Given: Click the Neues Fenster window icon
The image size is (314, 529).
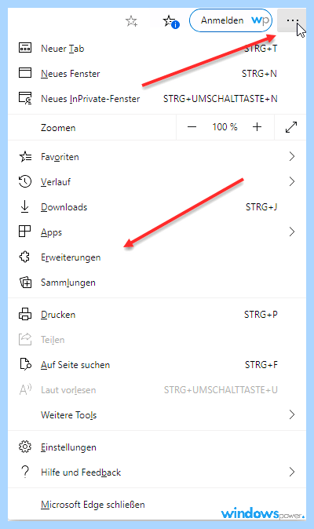Looking at the screenshot, I should pyautogui.click(x=25, y=73).
